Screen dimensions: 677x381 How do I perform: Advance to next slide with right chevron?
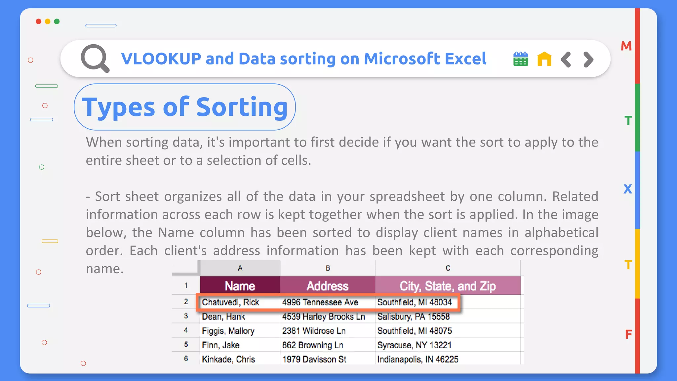click(x=588, y=60)
